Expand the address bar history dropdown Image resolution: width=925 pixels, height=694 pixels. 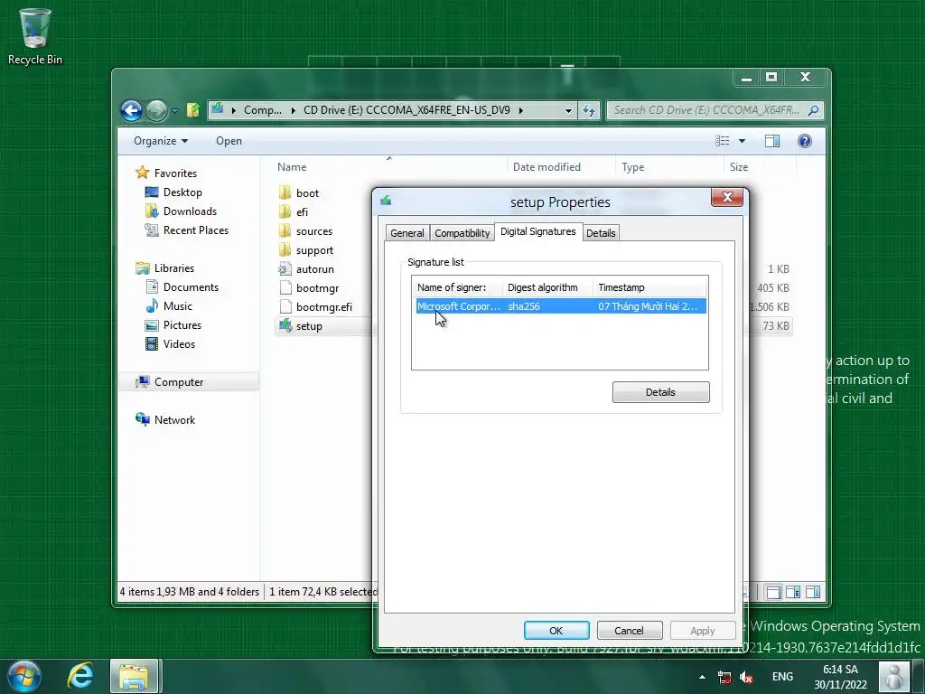click(x=568, y=110)
